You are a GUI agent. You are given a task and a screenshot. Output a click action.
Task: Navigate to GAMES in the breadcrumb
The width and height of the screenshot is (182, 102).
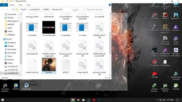pyautogui.click(x=46, y=9)
